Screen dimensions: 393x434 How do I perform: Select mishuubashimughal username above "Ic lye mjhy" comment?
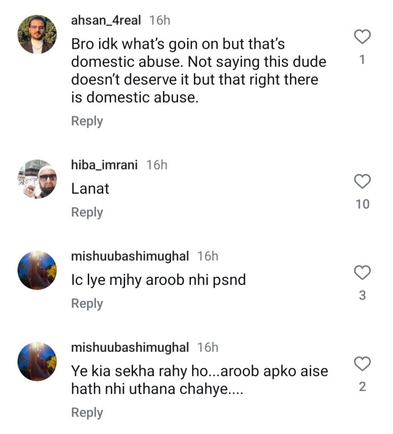130,256
